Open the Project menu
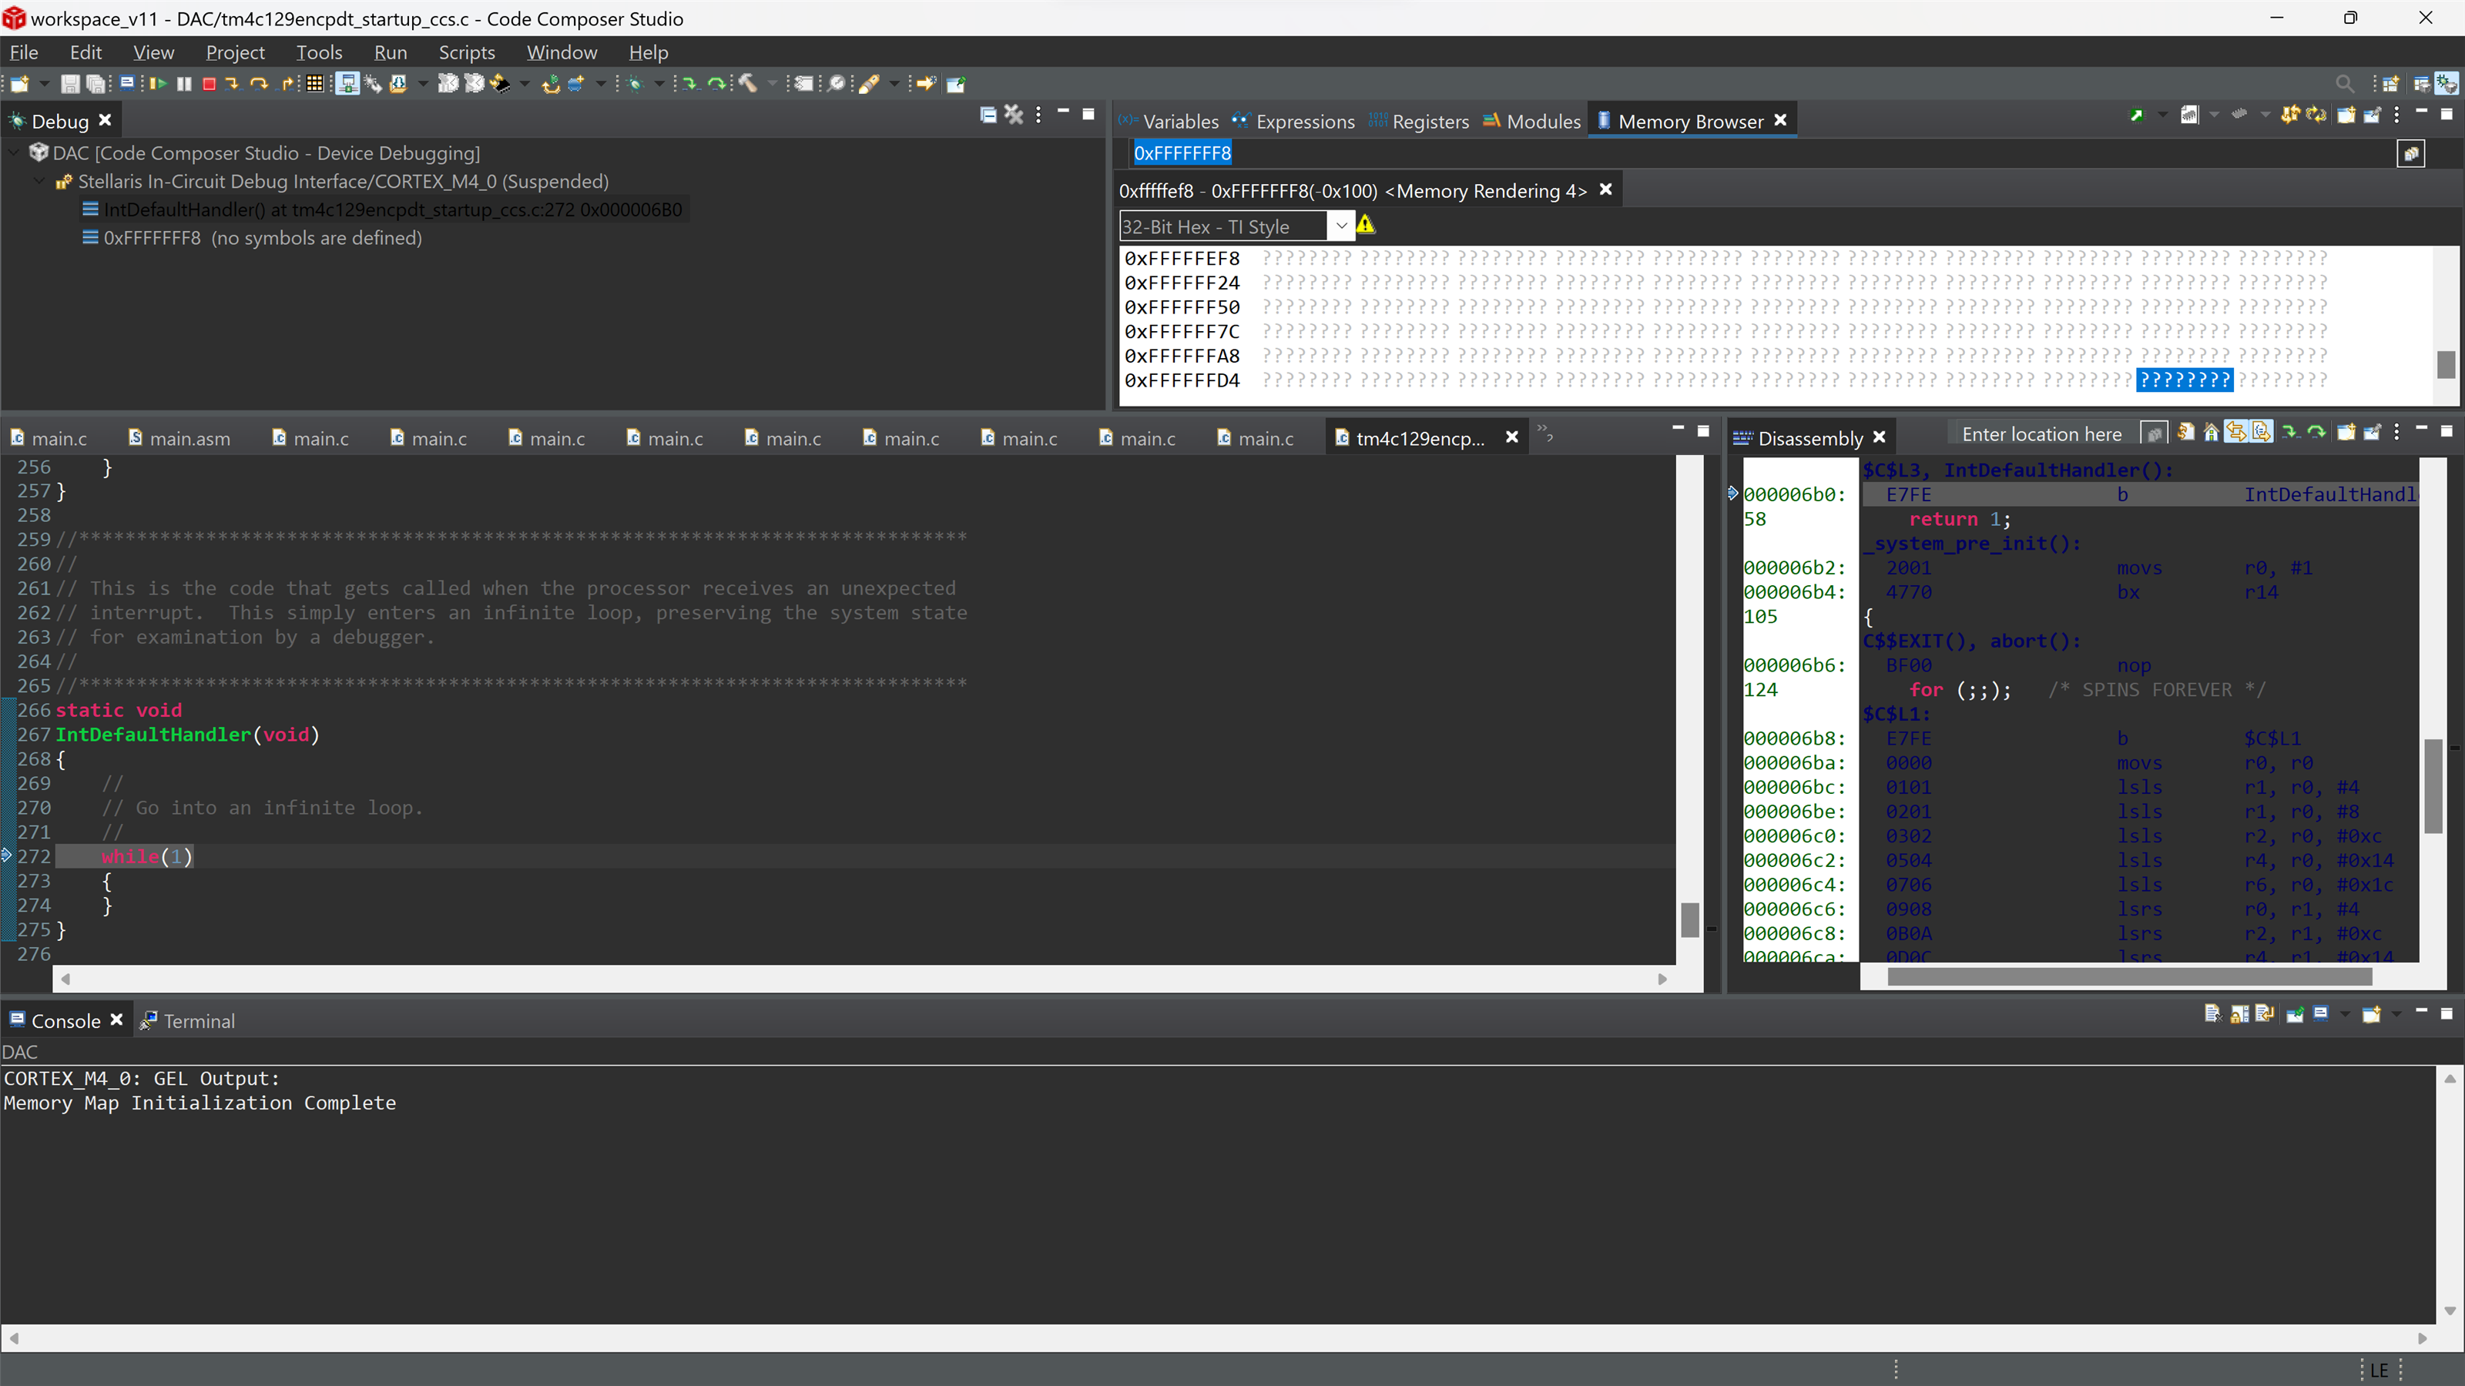 click(x=234, y=52)
